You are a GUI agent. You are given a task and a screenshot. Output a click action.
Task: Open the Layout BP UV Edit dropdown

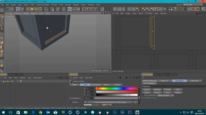pos(193,4)
